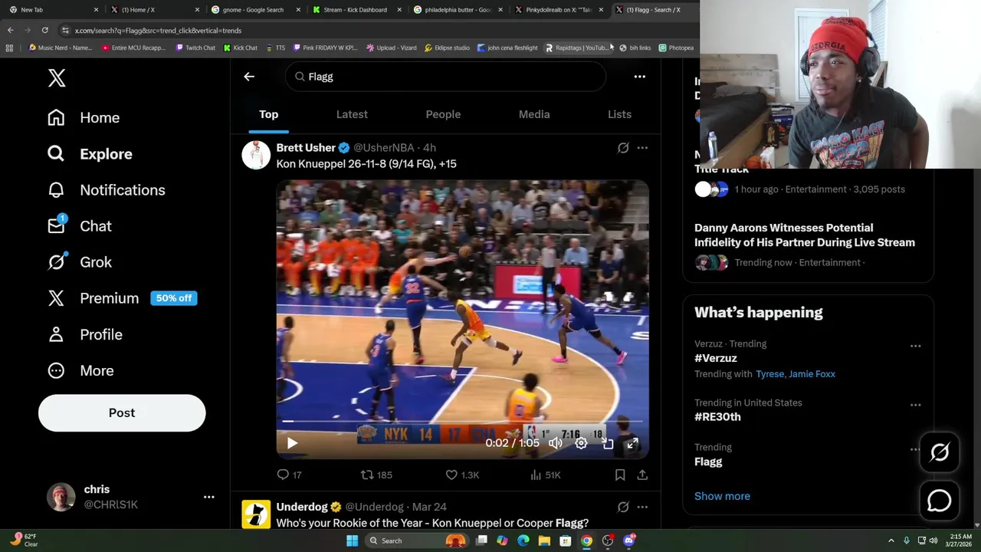Switch to the People tab
Screen dimensions: 981x552
click(443, 114)
